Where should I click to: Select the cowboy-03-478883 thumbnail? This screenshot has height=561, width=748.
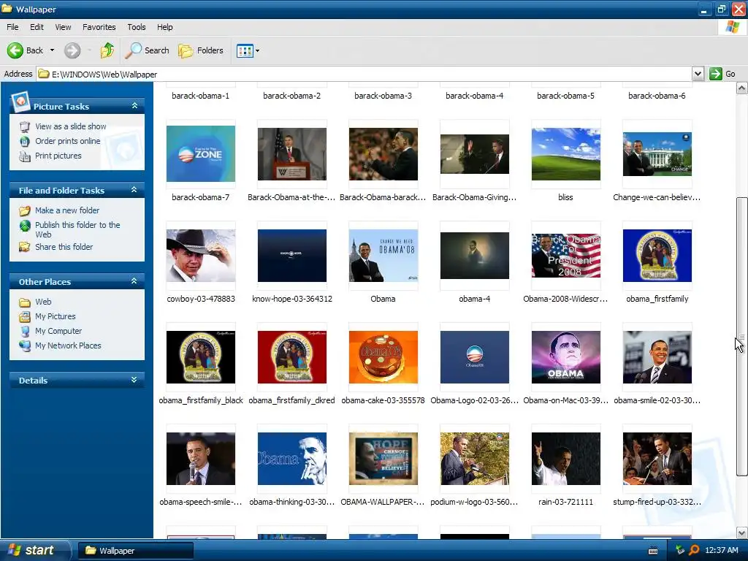[201, 256]
